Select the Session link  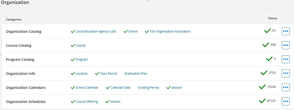click(177, 88)
